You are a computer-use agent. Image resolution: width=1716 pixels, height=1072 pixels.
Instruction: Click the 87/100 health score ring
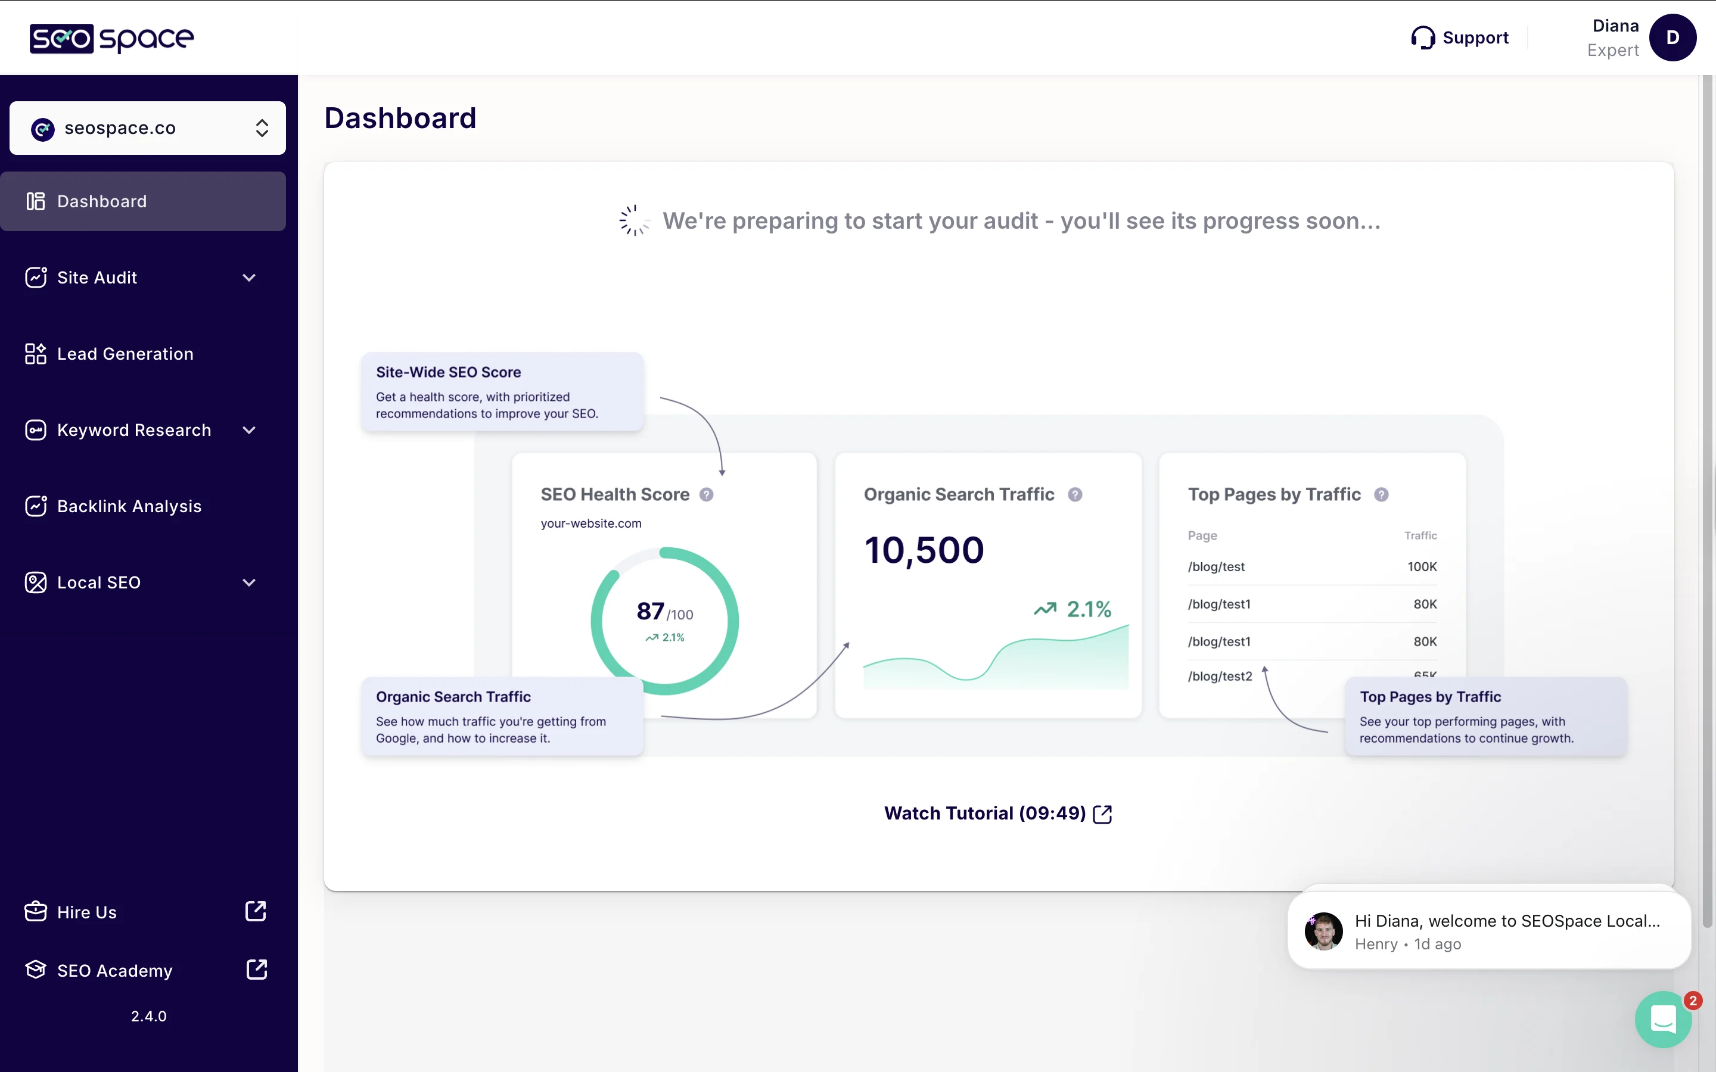[664, 621]
